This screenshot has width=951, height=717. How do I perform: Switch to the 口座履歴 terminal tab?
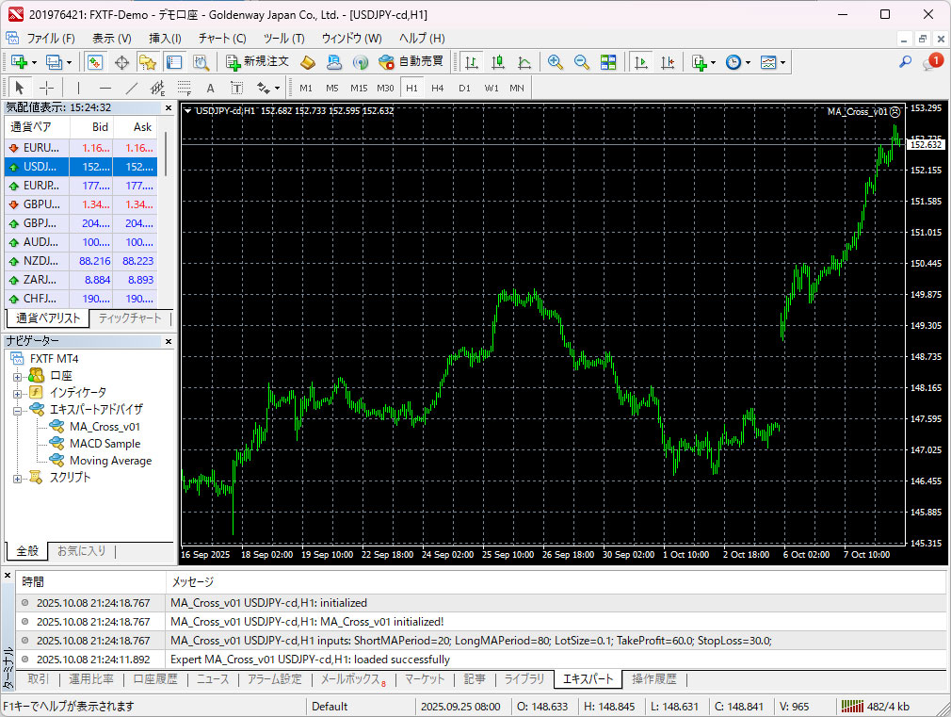(x=154, y=678)
